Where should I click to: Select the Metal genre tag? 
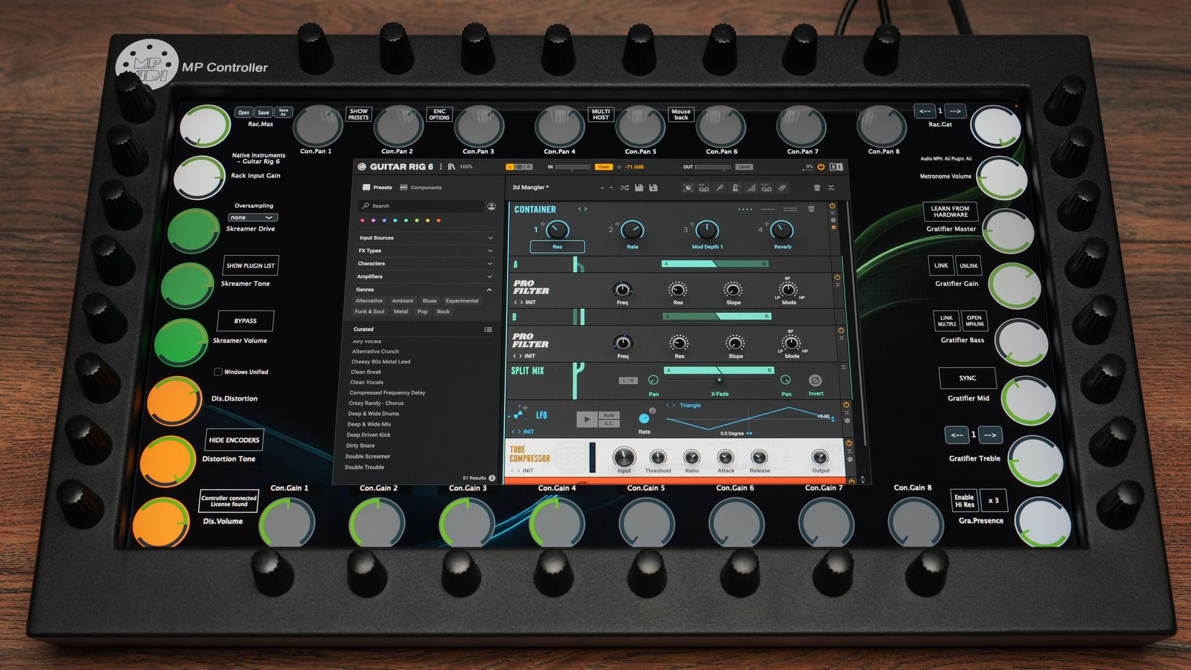[401, 312]
